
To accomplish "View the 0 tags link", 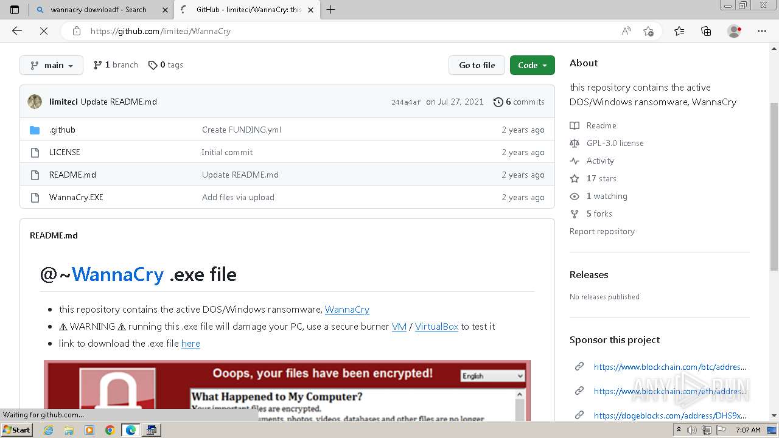I will pos(166,64).
